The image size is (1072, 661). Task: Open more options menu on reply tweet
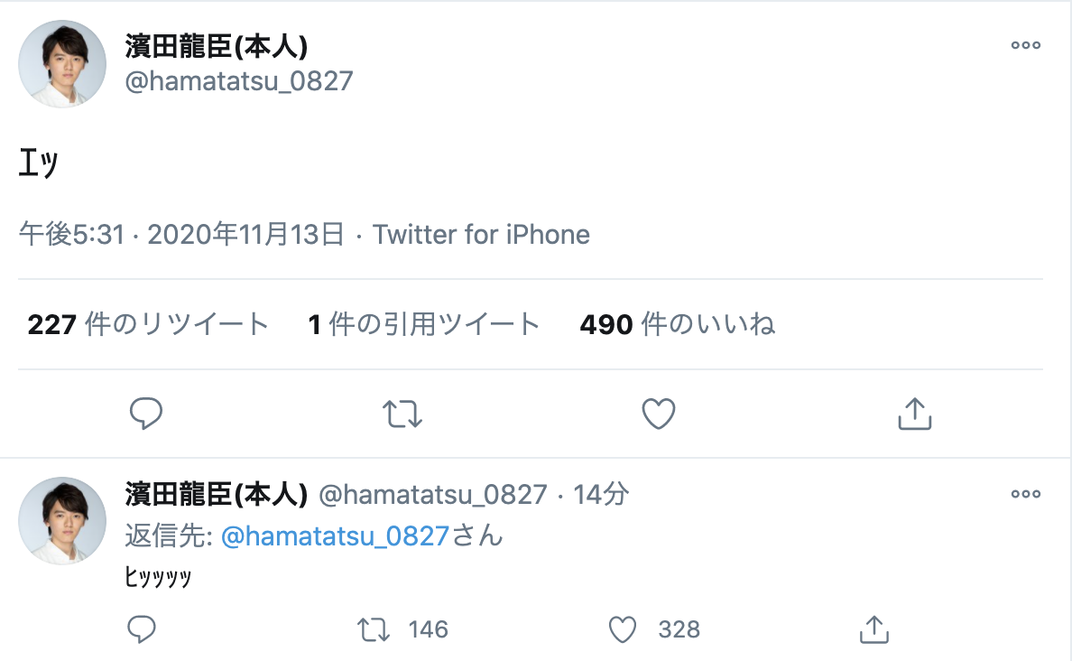pyautogui.click(x=1026, y=494)
